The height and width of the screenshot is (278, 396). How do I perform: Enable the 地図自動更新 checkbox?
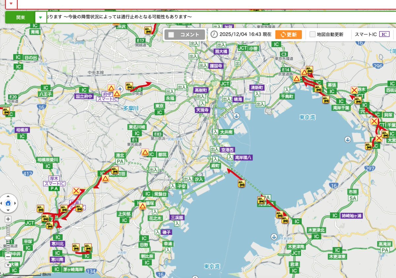click(312, 34)
